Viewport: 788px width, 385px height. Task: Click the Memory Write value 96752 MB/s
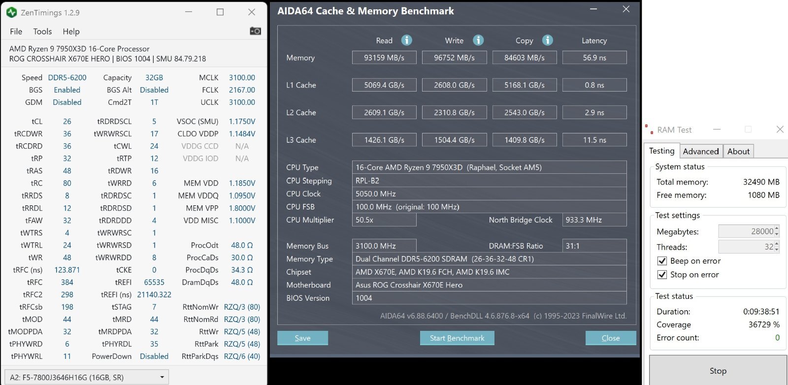(x=454, y=58)
